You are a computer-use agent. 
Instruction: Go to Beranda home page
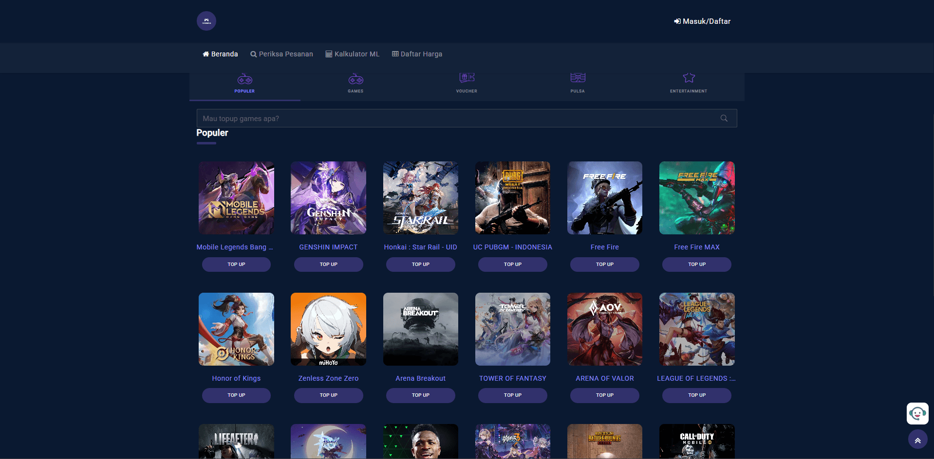(x=220, y=54)
